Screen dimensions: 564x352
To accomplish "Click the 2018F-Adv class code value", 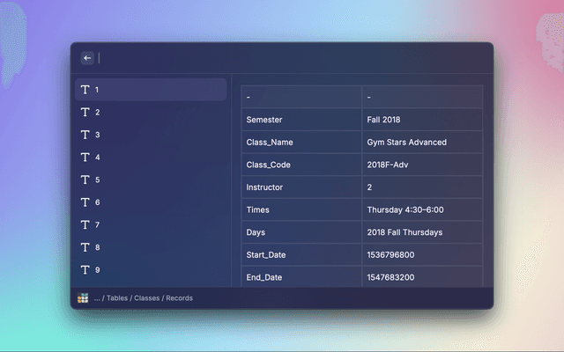I will (x=390, y=165).
